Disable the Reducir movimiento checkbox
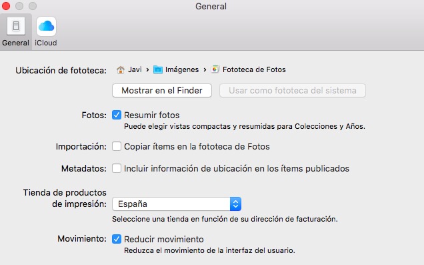 [117, 239]
